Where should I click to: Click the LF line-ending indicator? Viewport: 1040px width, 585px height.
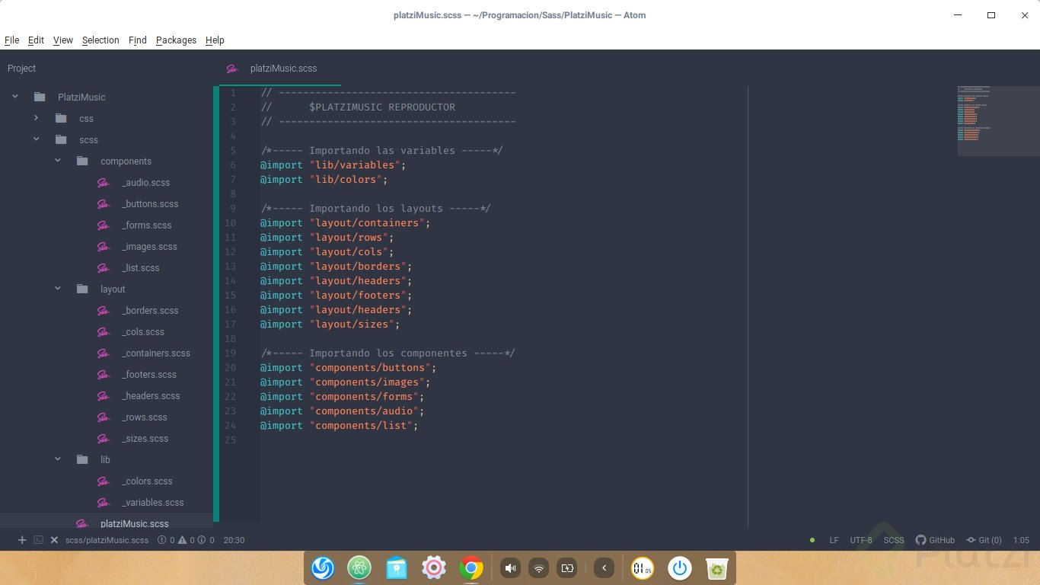pos(834,540)
